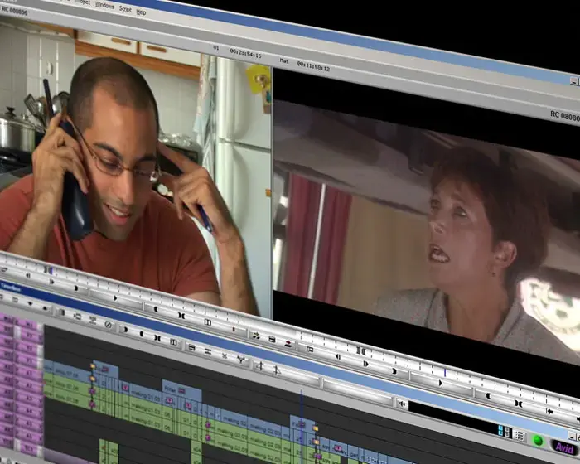Open the V1 tracking info menu
The height and width of the screenshot is (464, 580).
pos(216,48)
